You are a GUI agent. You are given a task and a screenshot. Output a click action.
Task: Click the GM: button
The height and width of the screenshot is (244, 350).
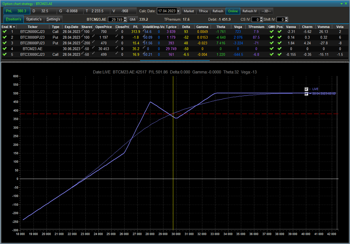(133, 19)
